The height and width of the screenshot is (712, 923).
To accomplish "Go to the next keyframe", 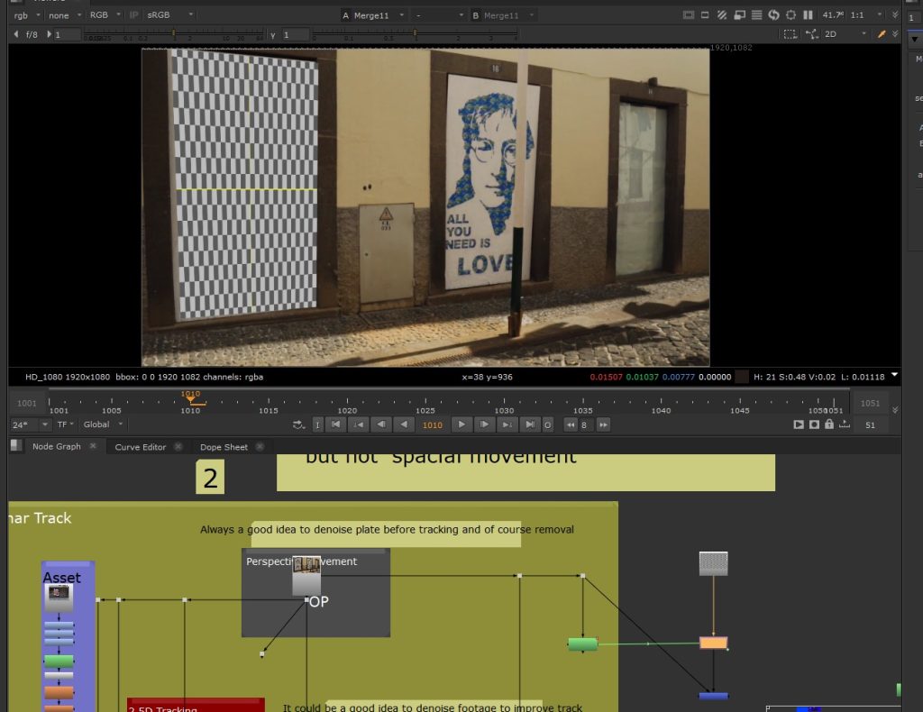I will [507, 424].
